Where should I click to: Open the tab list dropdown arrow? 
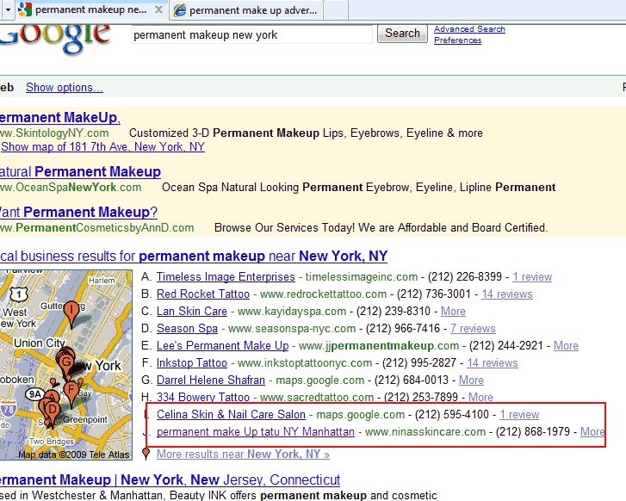pyautogui.click(x=8, y=9)
